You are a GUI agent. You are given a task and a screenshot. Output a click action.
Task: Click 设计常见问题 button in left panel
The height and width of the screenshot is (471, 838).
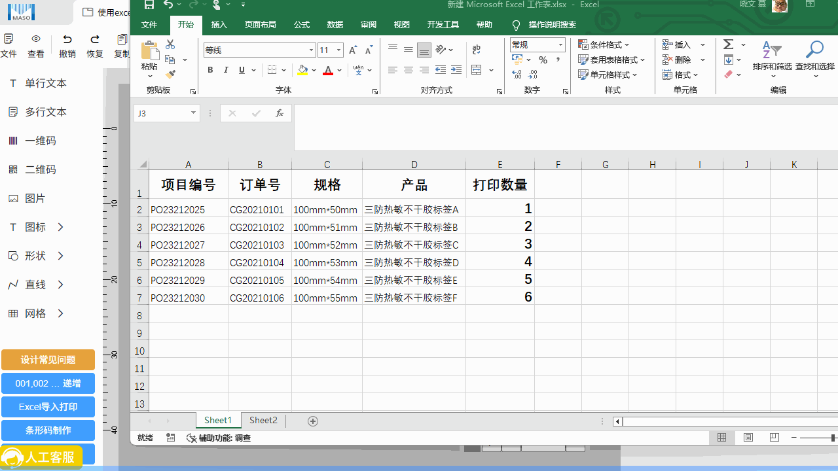coord(48,360)
